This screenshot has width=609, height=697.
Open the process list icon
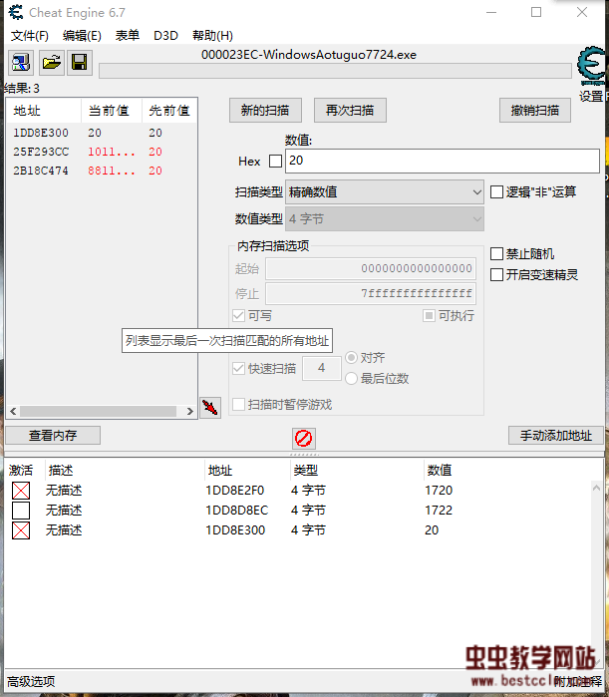(x=21, y=62)
